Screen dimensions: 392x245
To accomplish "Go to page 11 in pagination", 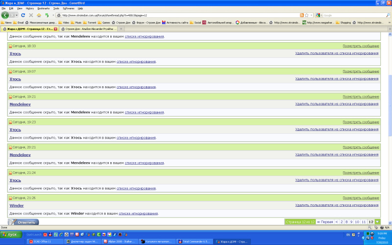I will (x=364, y=222).
